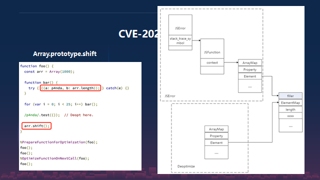Screen dimensions: 320x180
Task: Select the for loop line calling bar()
Action: [61, 104]
